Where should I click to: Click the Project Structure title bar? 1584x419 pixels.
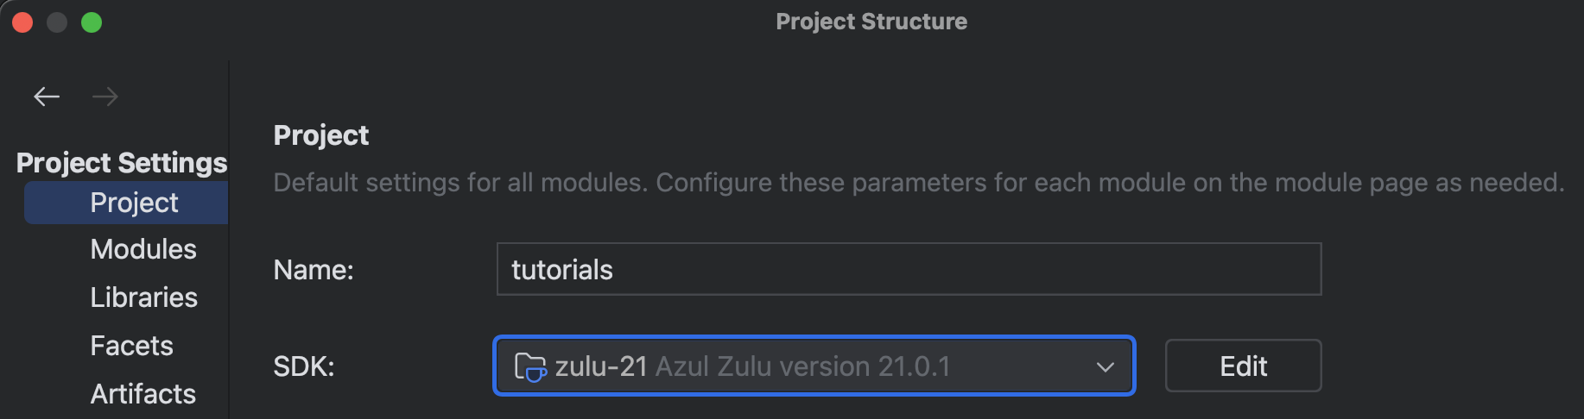[871, 22]
